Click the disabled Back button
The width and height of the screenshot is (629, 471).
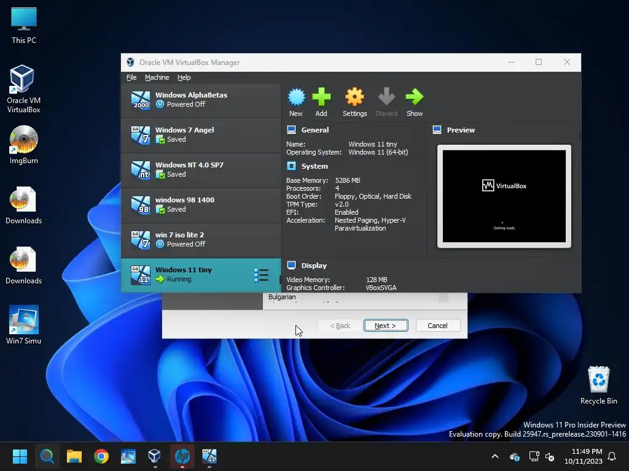[340, 326]
